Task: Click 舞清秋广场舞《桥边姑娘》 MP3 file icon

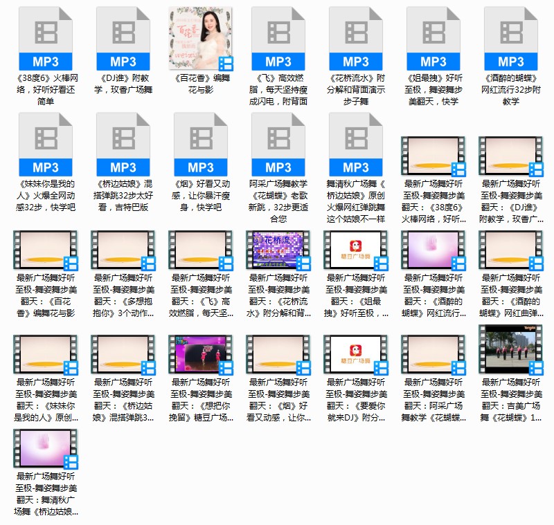Action: click(356, 145)
